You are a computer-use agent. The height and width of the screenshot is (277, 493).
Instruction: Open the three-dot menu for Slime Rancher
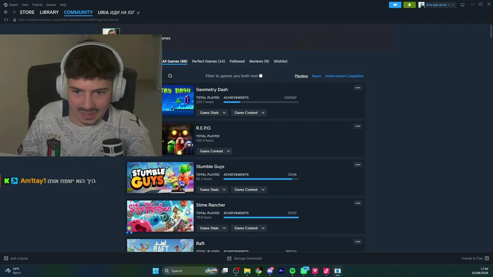[358, 203]
